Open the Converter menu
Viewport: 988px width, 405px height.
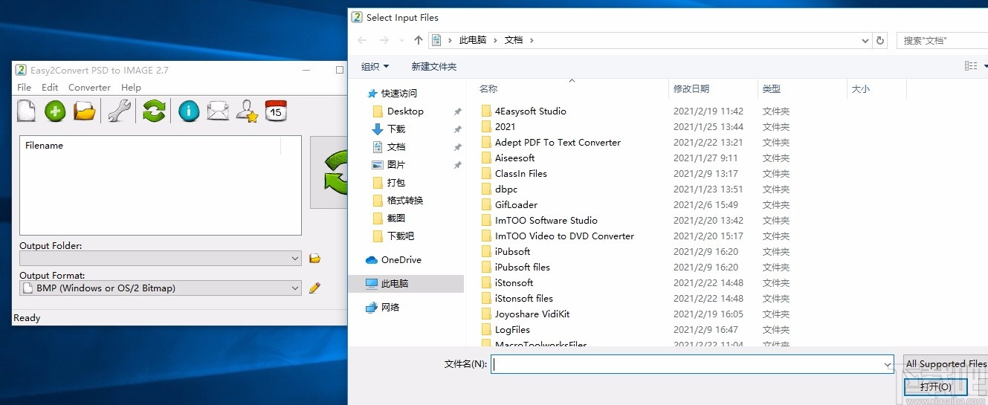point(89,87)
